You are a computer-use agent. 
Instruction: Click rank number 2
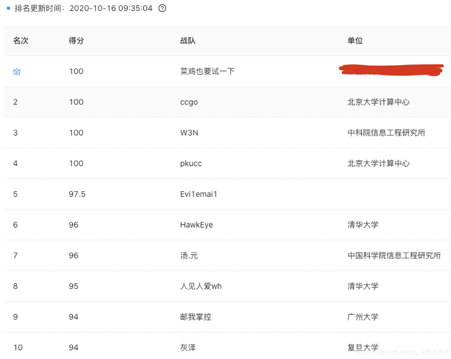click(x=16, y=102)
